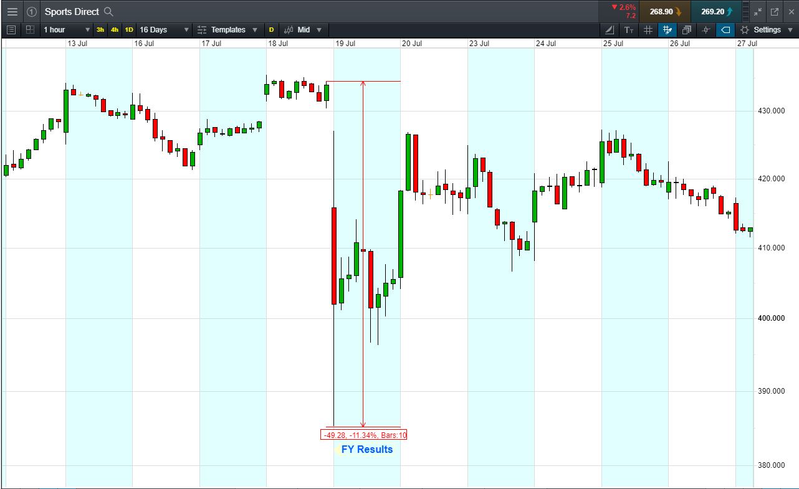Click the yellow D button
799x489 pixels.
(271, 30)
